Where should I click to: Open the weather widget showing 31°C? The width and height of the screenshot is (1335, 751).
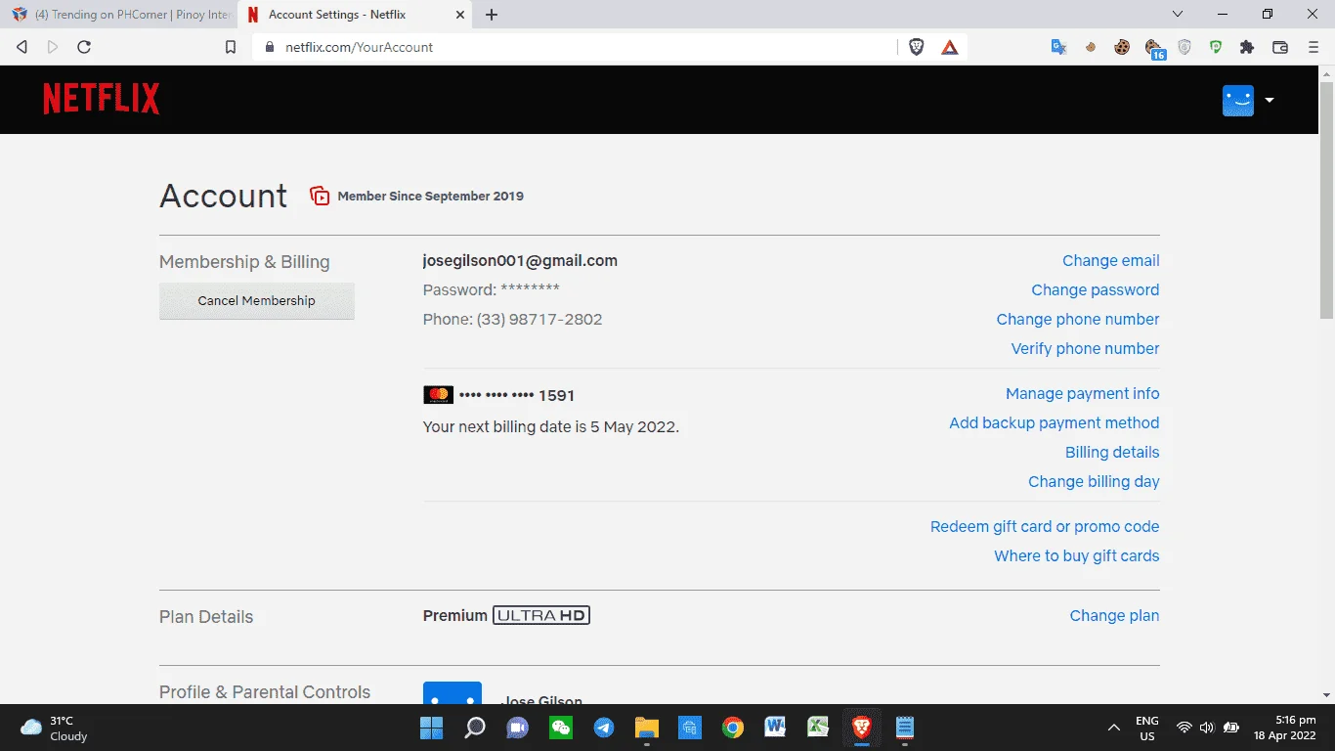[x=55, y=728]
